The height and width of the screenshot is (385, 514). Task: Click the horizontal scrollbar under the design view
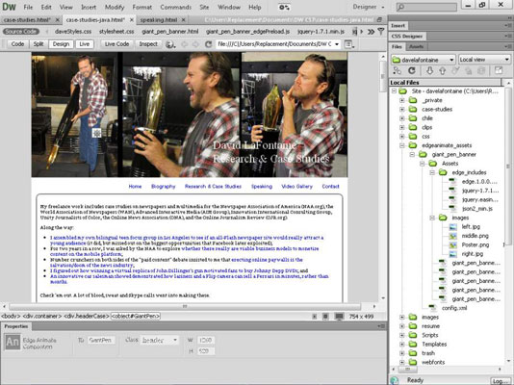tap(185, 306)
